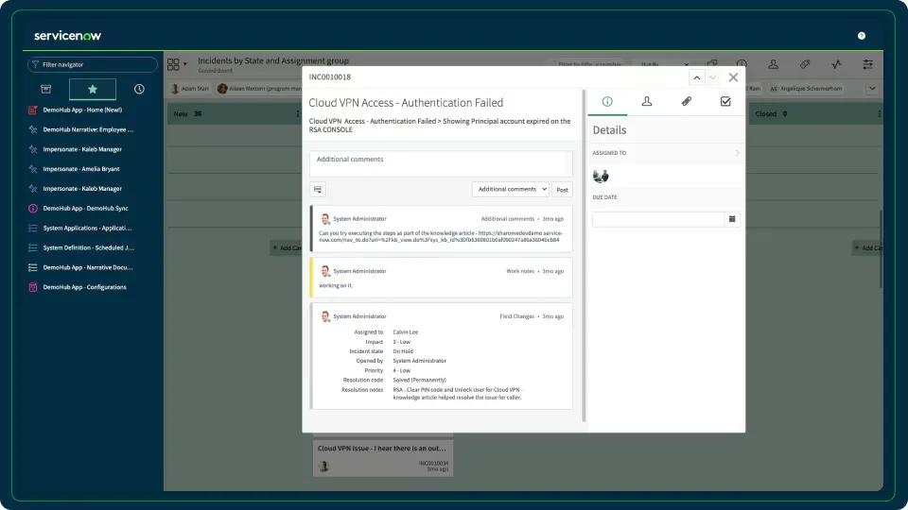Open the Closed lane options menu
The image size is (908, 510).
879,114
